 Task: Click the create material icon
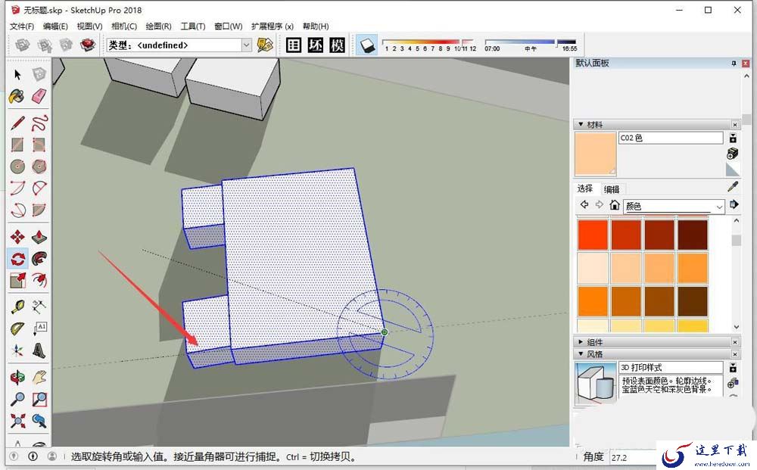tap(732, 154)
